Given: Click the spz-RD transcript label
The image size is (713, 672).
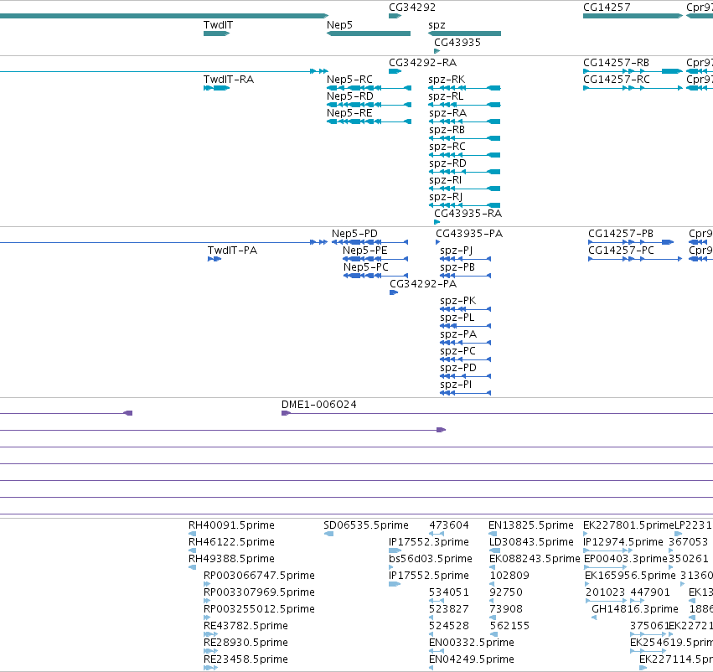Looking at the screenshot, I should [x=447, y=163].
